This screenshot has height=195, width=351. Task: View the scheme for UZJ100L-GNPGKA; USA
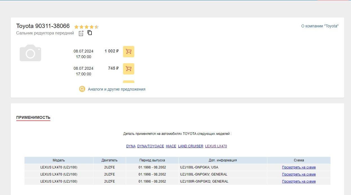(299, 167)
